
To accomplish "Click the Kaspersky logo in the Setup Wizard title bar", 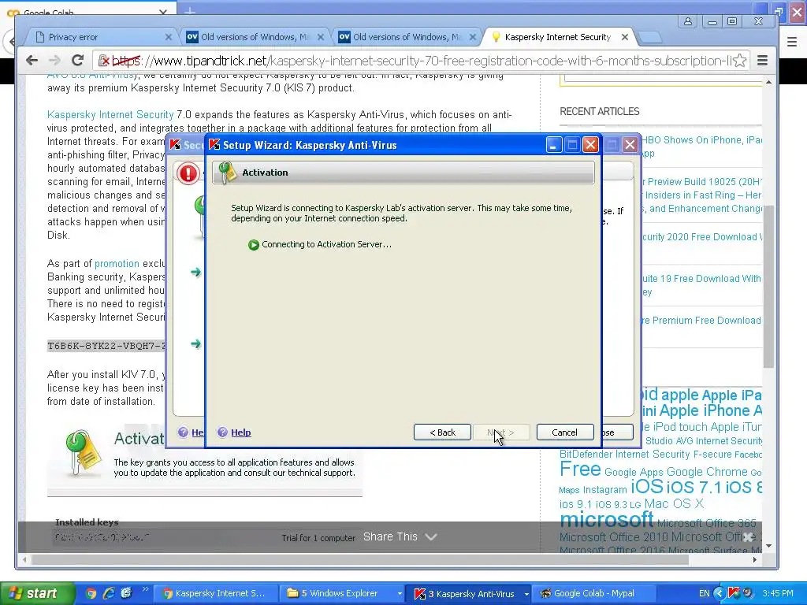I will pyautogui.click(x=214, y=145).
